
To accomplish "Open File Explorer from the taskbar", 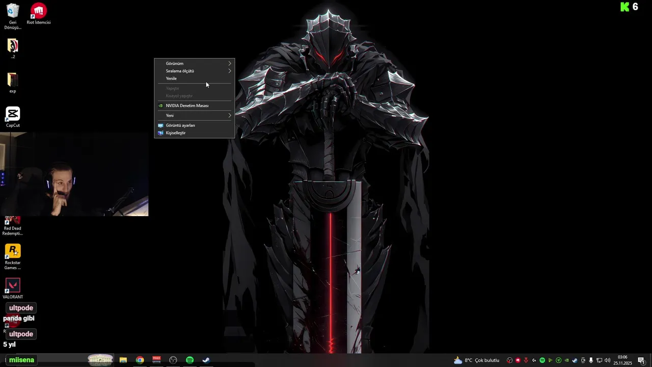I will 123,360.
